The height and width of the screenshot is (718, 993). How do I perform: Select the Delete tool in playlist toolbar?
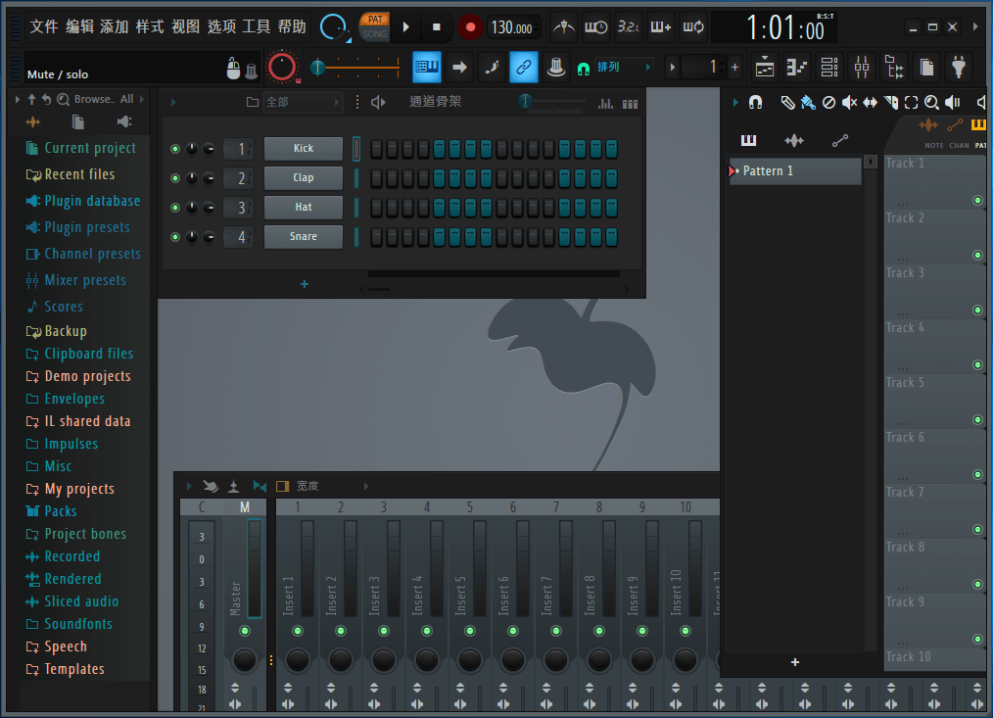click(x=828, y=102)
